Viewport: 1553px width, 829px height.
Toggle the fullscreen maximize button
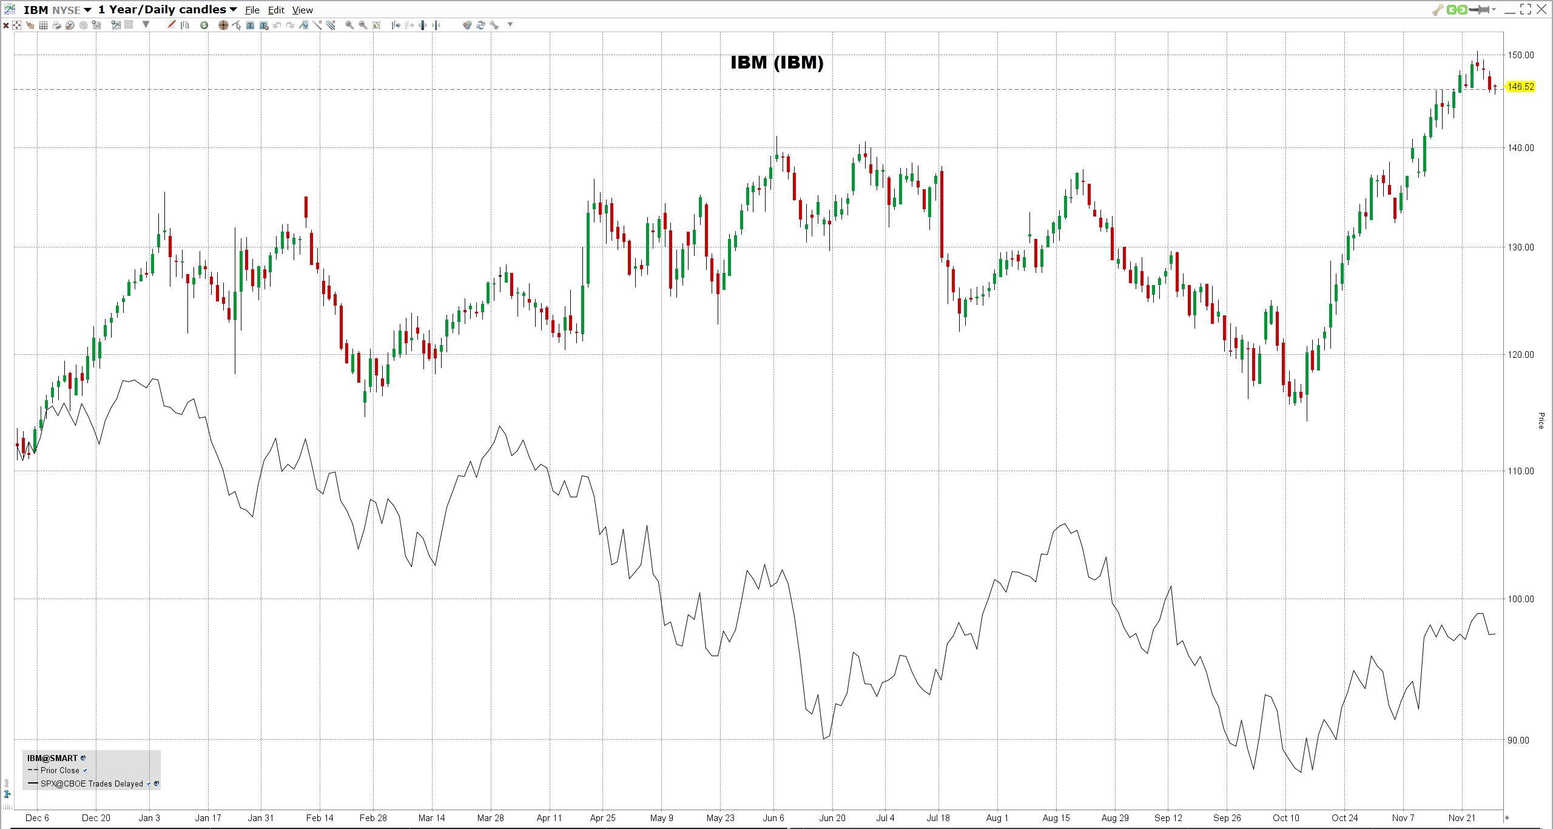click(x=1526, y=9)
